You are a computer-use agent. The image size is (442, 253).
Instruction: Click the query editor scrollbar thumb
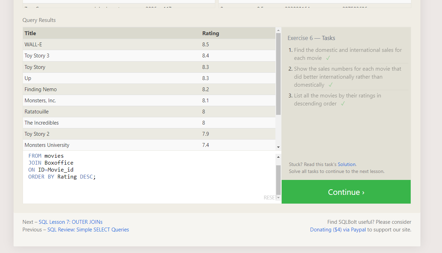click(278, 180)
